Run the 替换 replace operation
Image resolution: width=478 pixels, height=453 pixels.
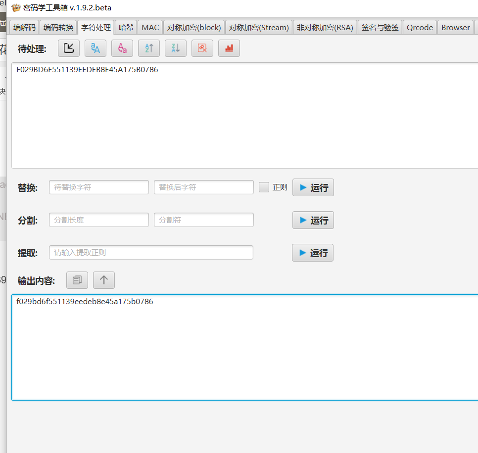[313, 187]
